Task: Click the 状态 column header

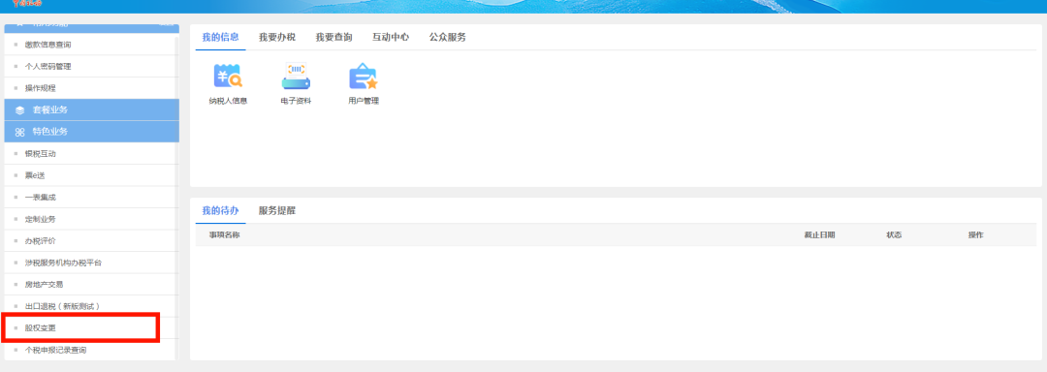Action: 894,235
